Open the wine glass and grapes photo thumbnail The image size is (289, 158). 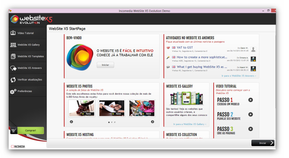pyautogui.click(x=82, y=108)
